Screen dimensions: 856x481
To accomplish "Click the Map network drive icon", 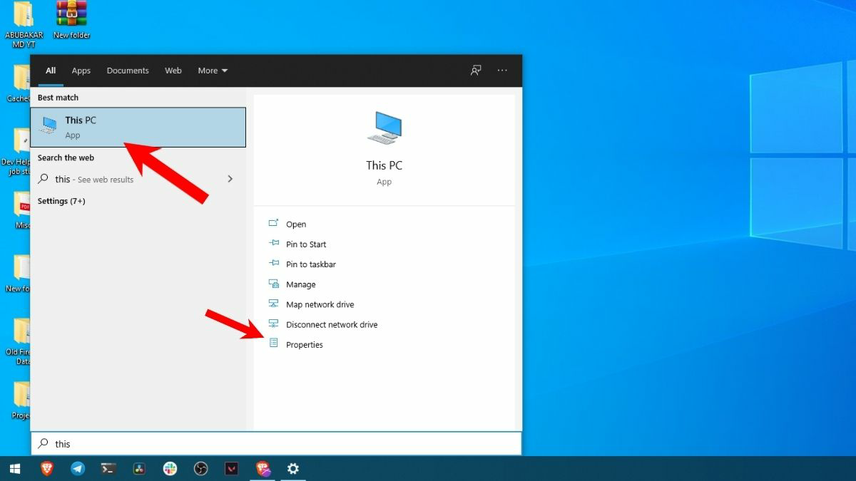I will tap(273, 304).
